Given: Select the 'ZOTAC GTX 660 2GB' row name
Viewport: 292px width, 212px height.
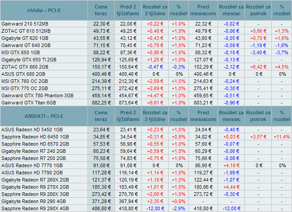Looking at the screenshot, I should click(x=25, y=67).
